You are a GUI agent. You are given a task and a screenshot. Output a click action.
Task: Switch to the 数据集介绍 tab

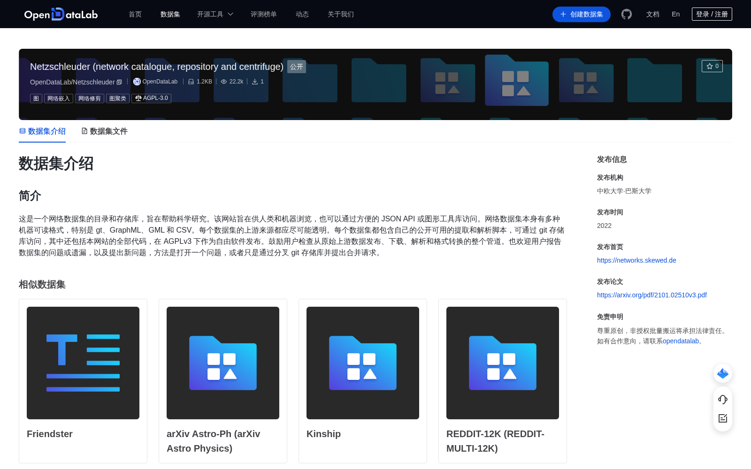point(42,131)
